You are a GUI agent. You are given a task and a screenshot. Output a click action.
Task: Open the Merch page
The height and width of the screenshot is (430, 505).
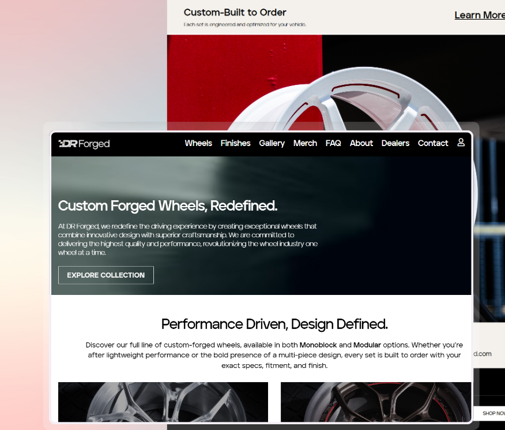305,143
